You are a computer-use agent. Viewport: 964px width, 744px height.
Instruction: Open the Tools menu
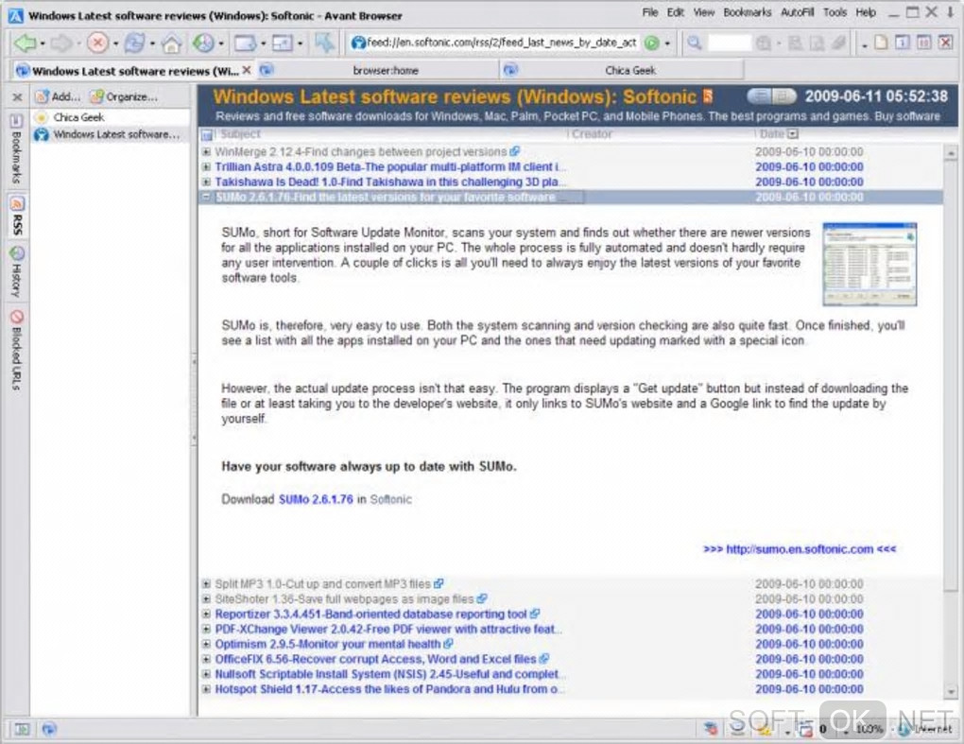pyautogui.click(x=835, y=12)
